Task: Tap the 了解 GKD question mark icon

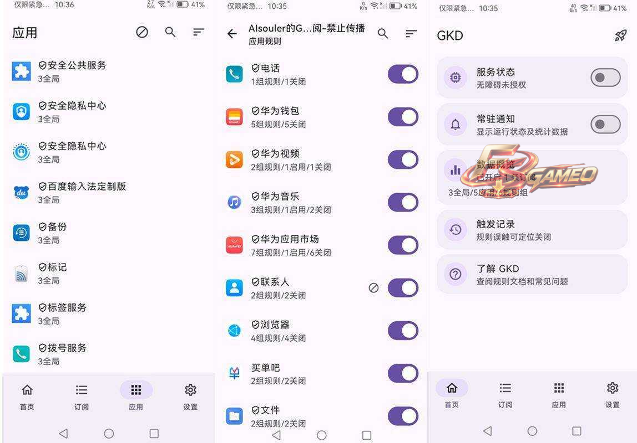Action: [x=456, y=275]
